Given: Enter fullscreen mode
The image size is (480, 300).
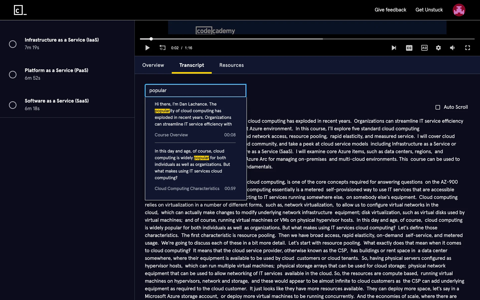Looking at the screenshot, I should point(467,48).
